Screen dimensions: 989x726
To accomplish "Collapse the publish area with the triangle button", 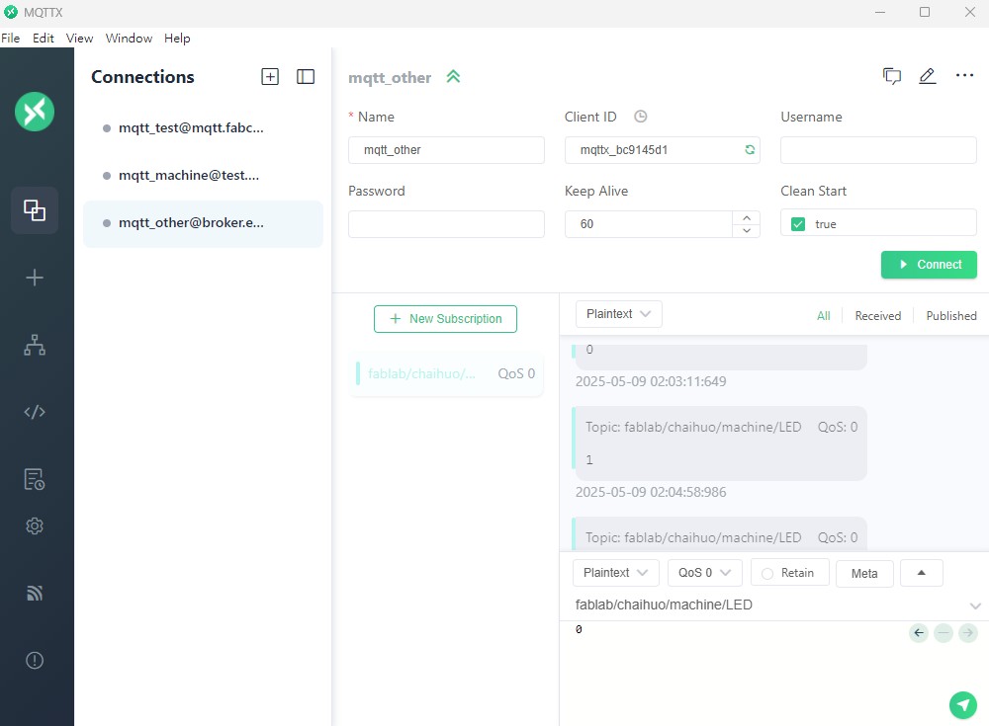I will (x=921, y=573).
